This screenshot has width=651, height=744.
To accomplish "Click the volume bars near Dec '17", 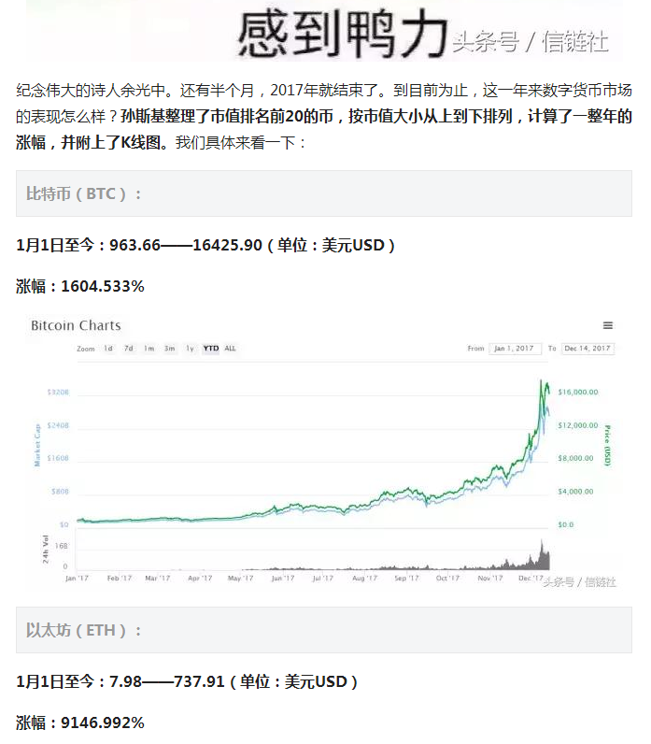I will pyautogui.click(x=542, y=556).
